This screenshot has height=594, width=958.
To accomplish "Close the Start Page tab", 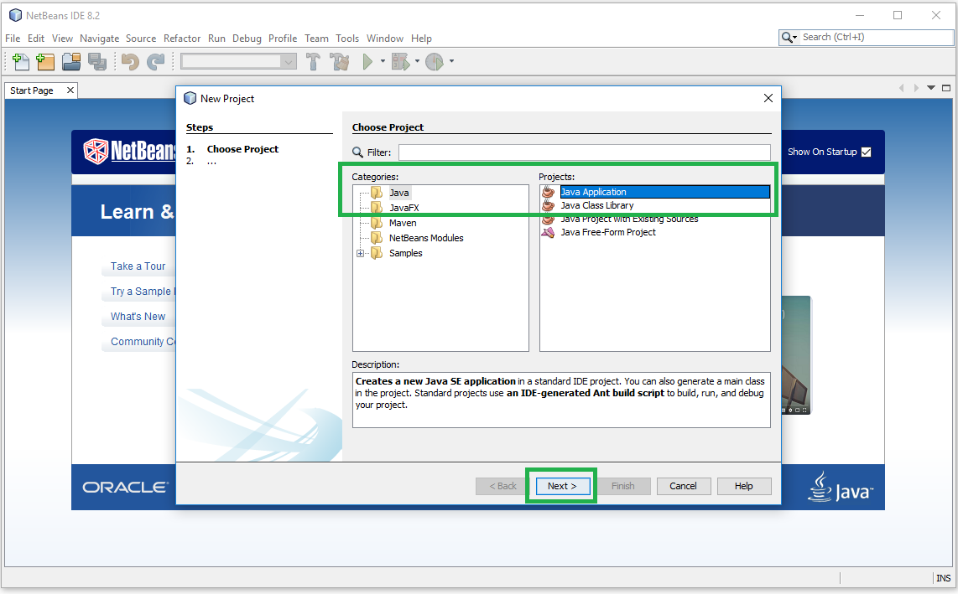I will coord(70,90).
